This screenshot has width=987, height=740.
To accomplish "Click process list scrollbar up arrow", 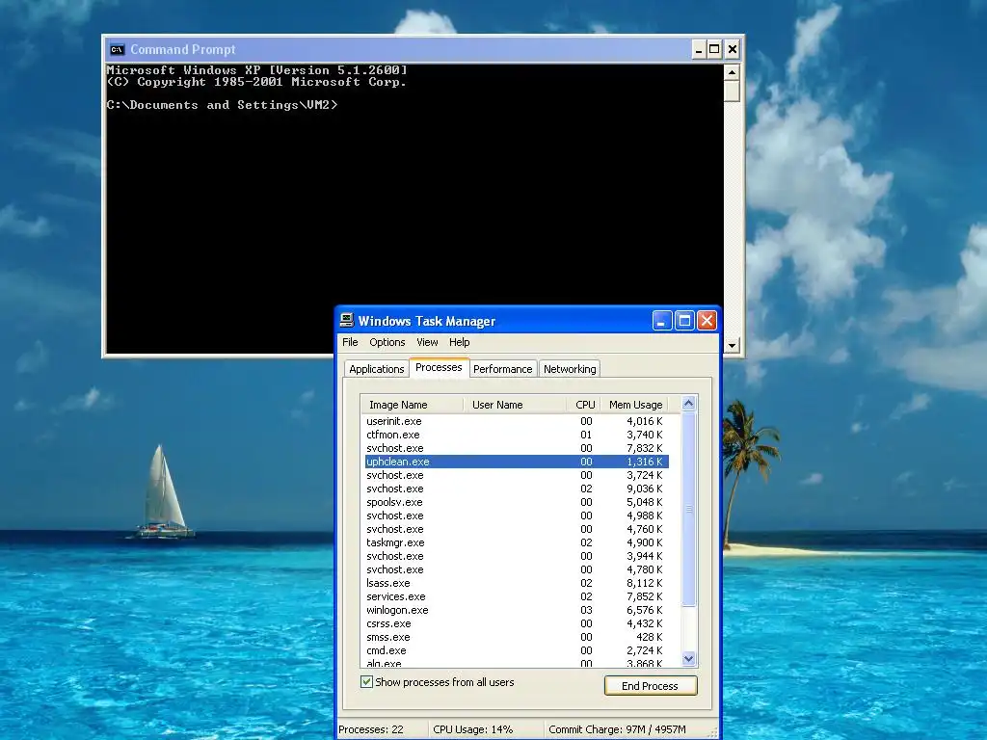I will [x=688, y=404].
